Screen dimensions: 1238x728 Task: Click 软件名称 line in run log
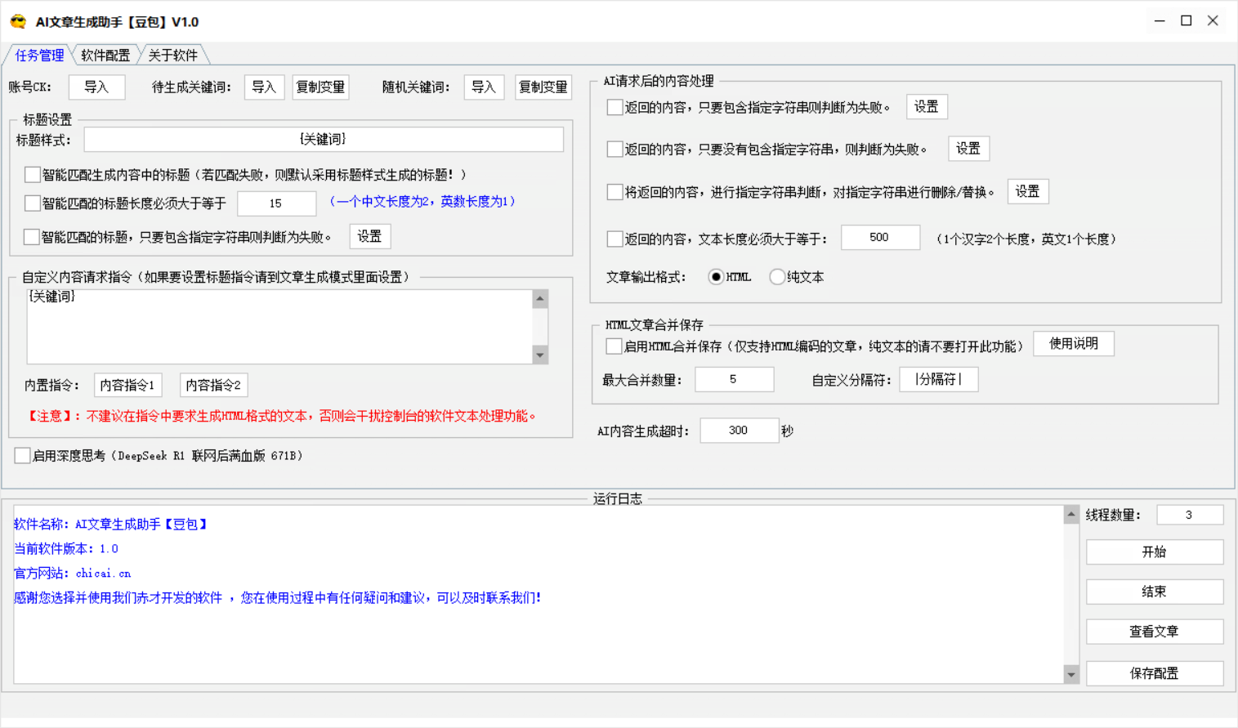(111, 525)
